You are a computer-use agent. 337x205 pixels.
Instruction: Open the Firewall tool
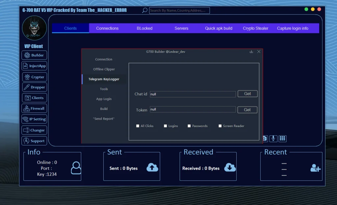[x=34, y=108]
